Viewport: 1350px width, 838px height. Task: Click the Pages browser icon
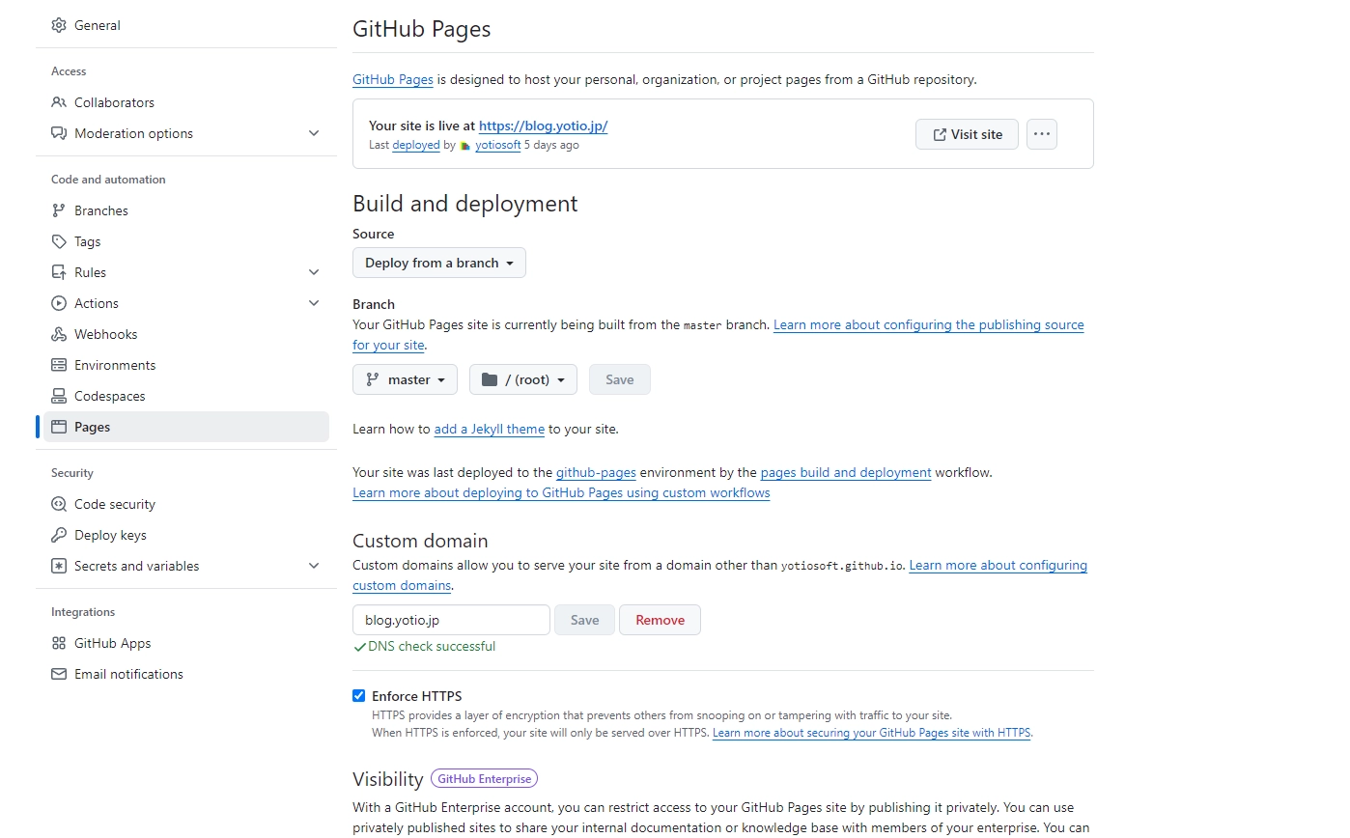tap(59, 427)
